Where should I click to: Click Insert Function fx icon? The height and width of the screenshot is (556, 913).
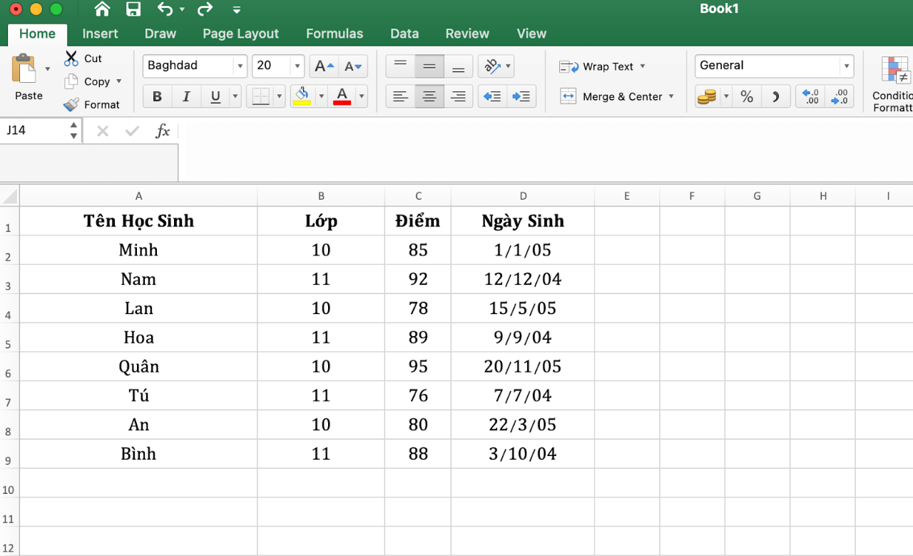pos(163,131)
